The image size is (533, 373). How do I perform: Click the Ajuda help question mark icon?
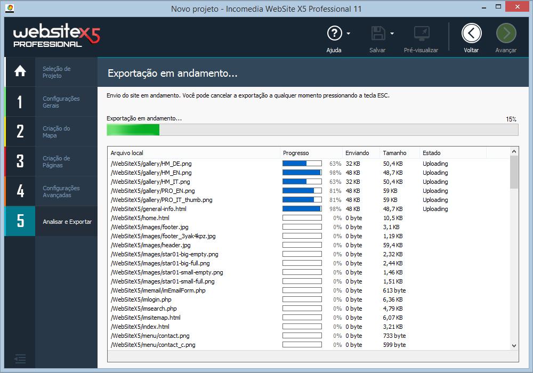[x=334, y=33]
